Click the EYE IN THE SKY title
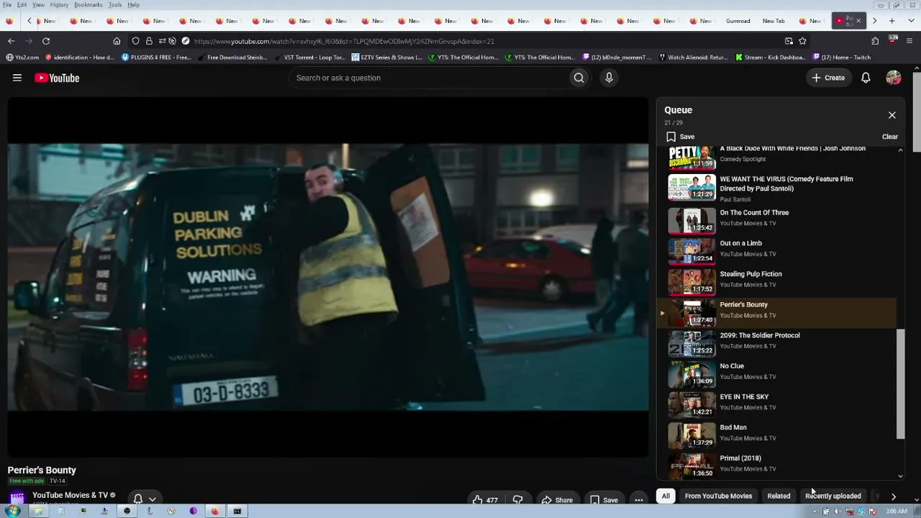The width and height of the screenshot is (921, 518). (744, 397)
